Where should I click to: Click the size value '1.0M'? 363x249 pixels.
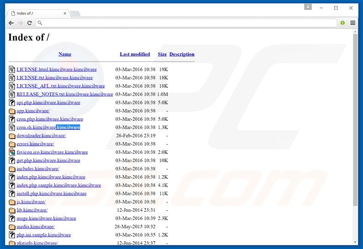point(163,95)
